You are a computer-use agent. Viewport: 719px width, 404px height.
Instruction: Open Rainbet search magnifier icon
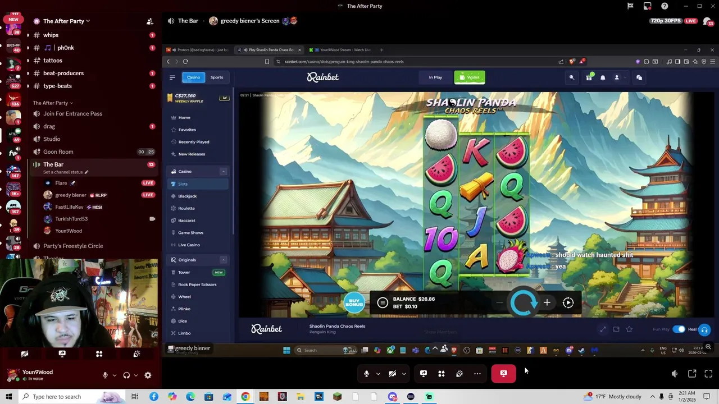pos(572,77)
